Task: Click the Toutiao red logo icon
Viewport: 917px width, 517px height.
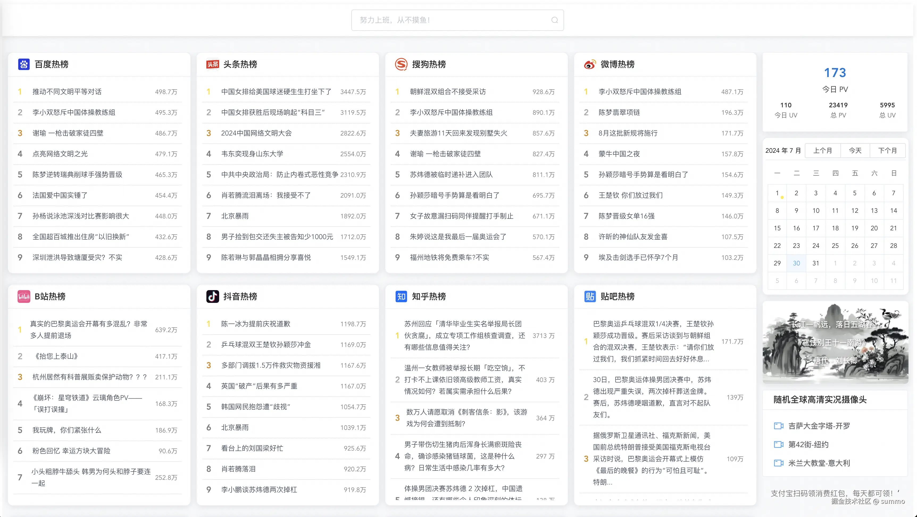Action: click(x=212, y=64)
